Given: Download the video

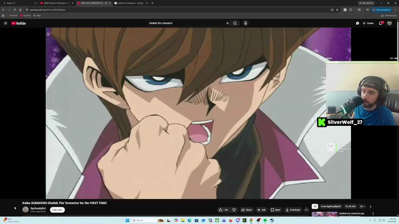Looking at the screenshot, I should [293, 210].
